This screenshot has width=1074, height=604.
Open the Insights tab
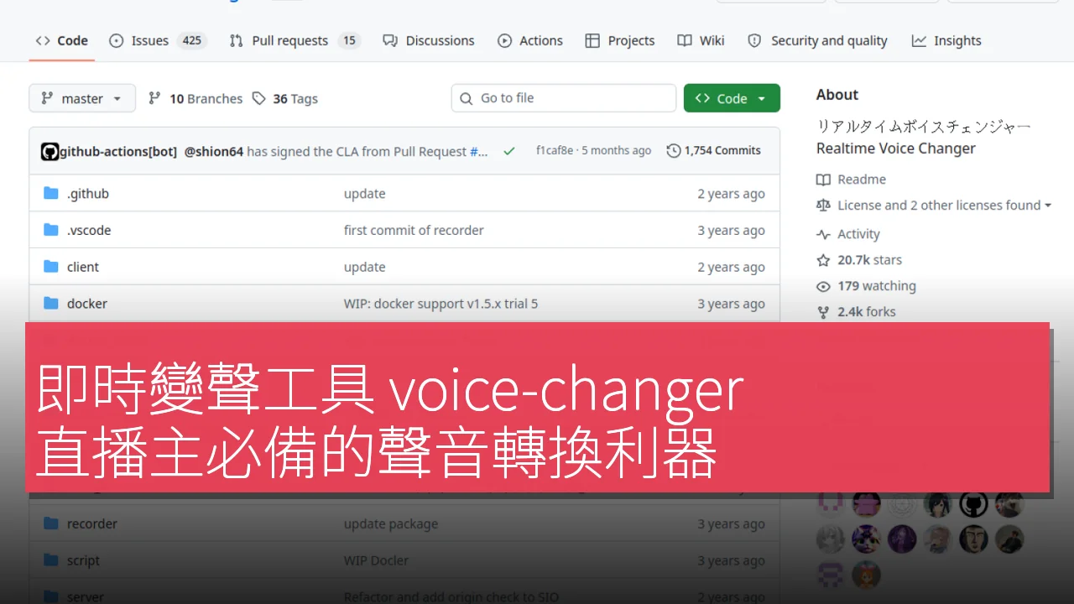(x=946, y=40)
